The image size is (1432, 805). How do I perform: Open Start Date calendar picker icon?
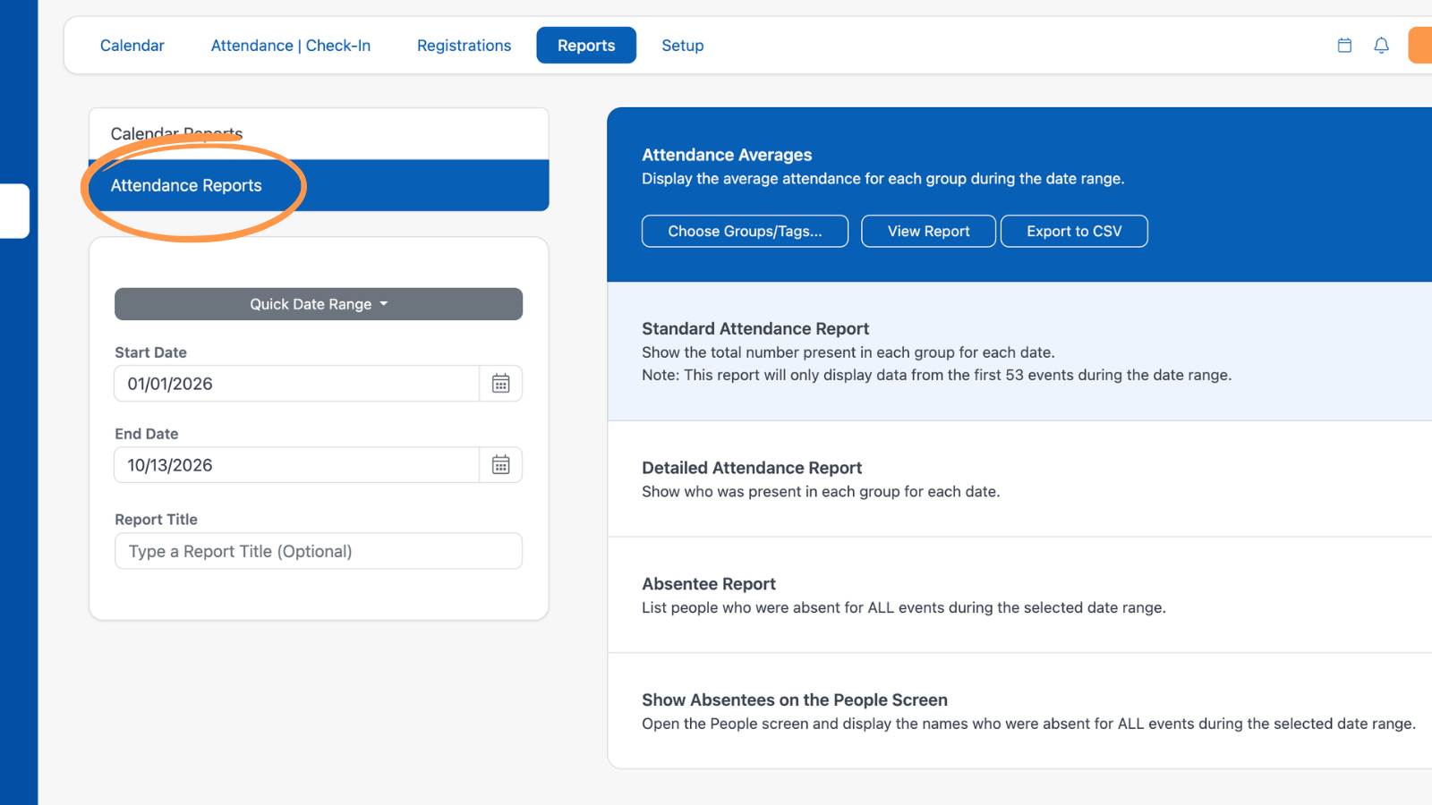pos(501,384)
